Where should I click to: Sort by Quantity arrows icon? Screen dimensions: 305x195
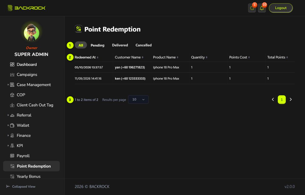207,57
